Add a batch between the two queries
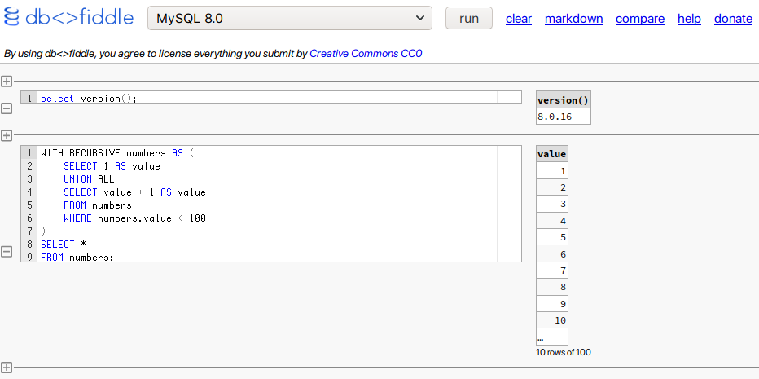The width and height of the screenshot is (759, 379). 7,135
